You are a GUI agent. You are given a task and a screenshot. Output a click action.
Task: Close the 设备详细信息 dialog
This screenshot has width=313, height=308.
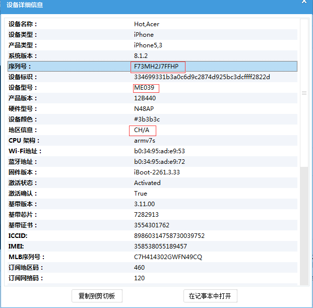pos(304,2)
